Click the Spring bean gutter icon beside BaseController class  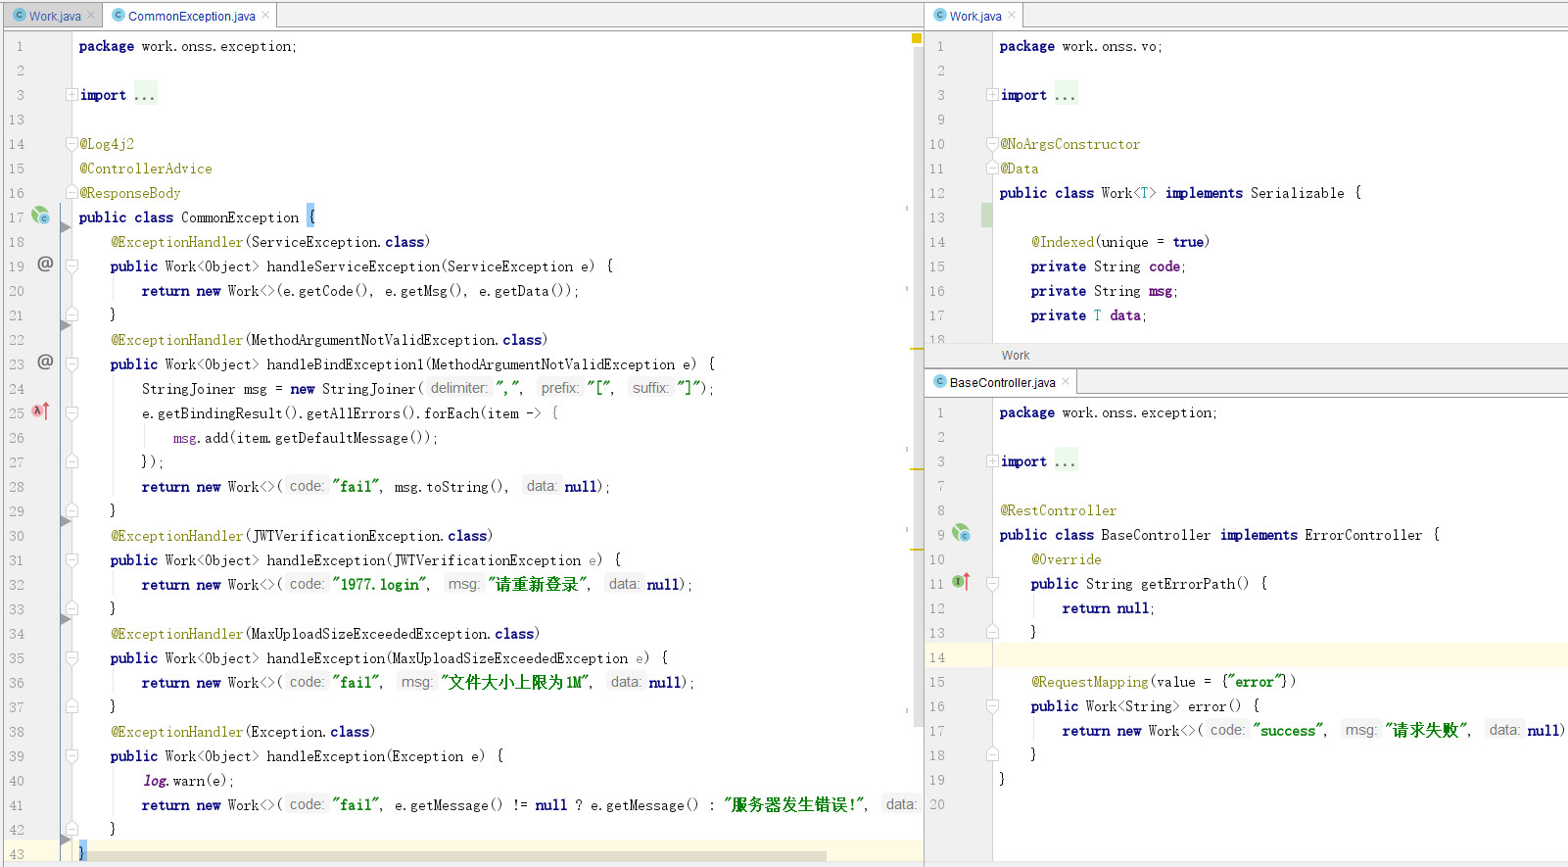pyautogui.click(x=961, y=533)
